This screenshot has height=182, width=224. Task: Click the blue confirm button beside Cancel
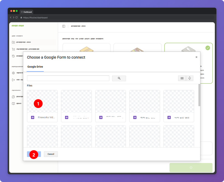(34, 154)
